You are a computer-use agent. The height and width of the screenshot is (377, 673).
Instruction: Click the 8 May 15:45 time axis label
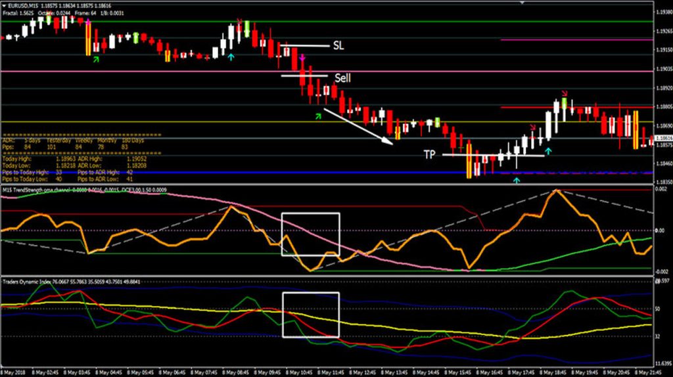pyautogui.click(x=457, y=372)
